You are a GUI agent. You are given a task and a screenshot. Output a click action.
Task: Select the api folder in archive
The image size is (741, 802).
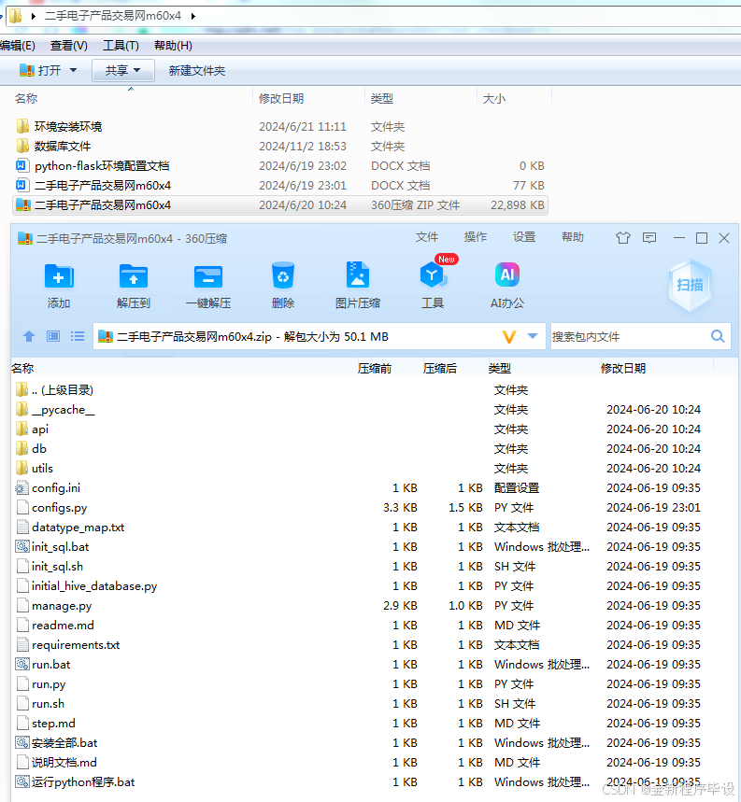pos(33,429)
